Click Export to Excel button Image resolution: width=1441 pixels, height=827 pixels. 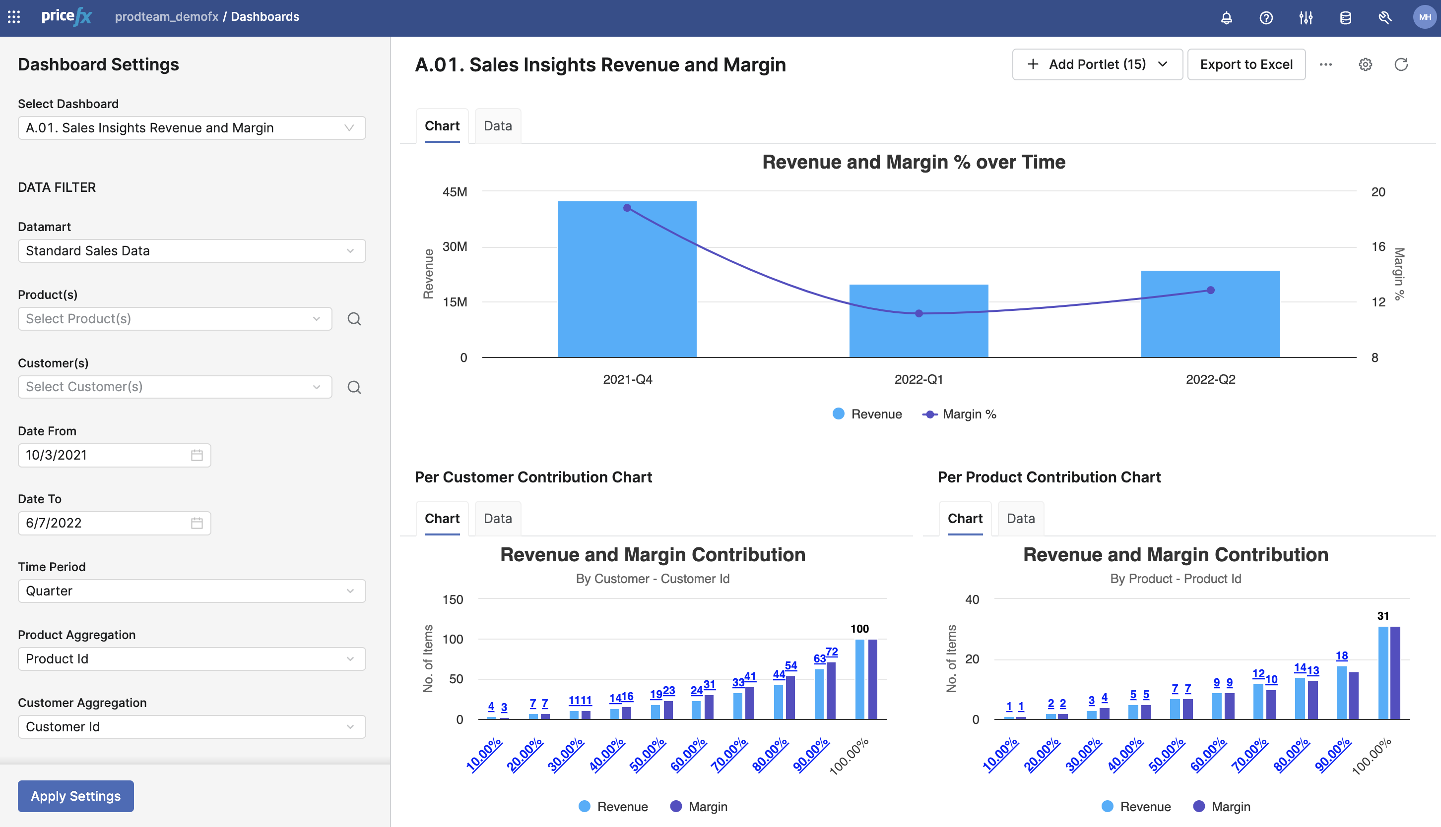coord(1245,64)
